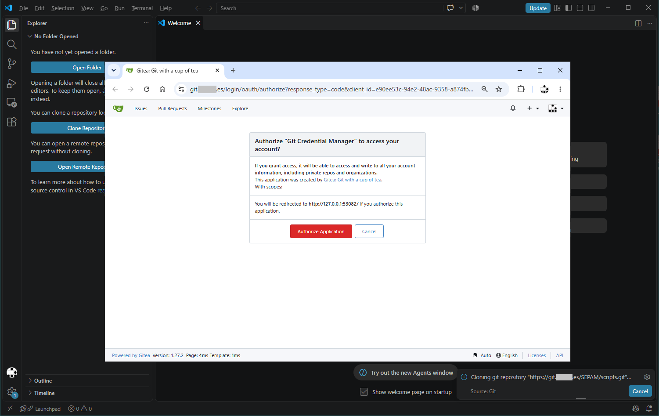The image size is (659, 416).
Task: Open the Manage gear menu in VS Code
Action: coord(12,392)
